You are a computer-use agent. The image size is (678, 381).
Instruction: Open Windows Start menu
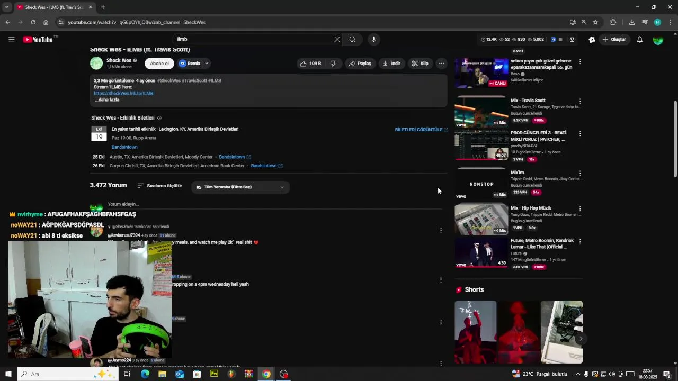click(8, 374)
